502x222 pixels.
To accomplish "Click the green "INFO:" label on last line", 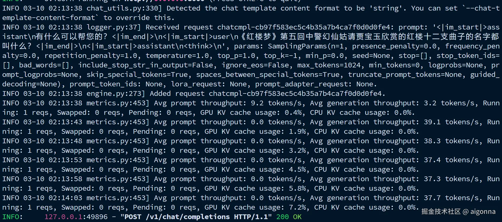I will pyautogui.click(x=13, y=217).
